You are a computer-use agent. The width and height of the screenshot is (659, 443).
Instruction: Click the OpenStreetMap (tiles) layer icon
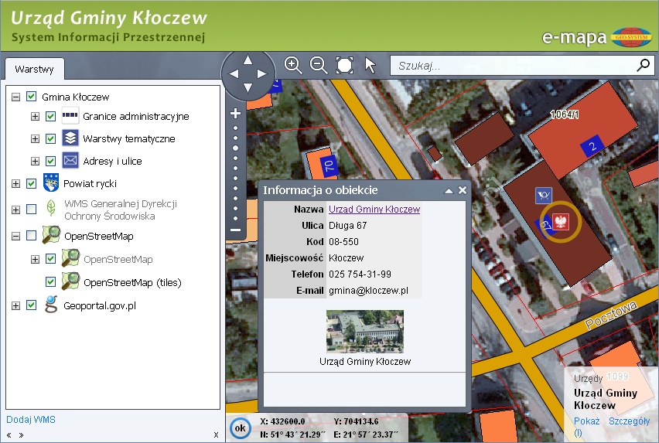[70, 281]
